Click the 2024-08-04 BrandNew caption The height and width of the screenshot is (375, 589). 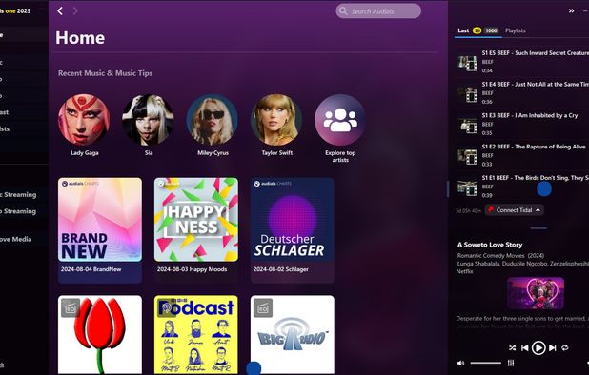pos(91,269)
